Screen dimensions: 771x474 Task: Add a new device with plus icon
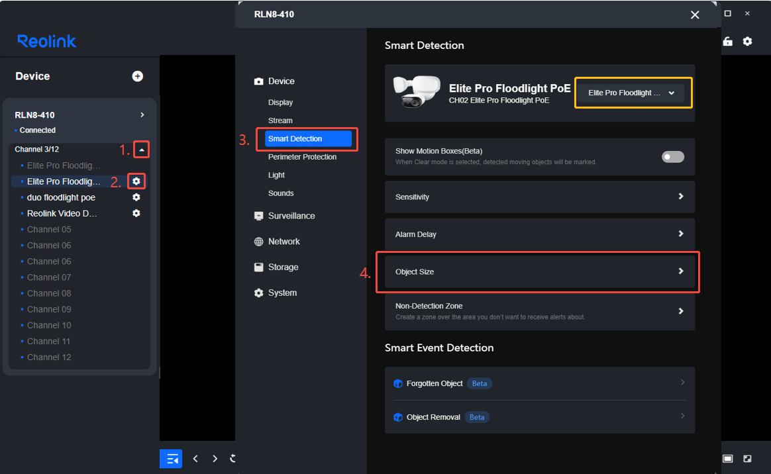(x=138, y=76)
